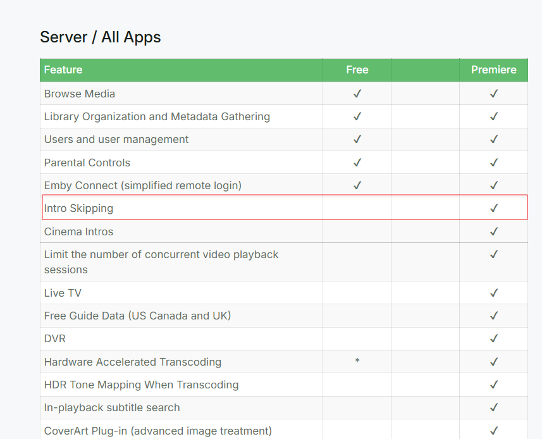Click "In-playback subtitle search" feature name
The image size is (542, 439).
click(112, 407)
